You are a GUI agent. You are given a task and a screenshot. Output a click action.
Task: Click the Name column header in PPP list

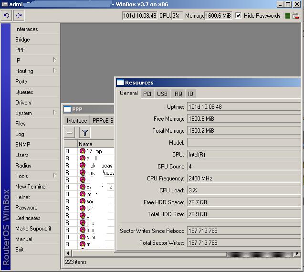coord(96,144)
